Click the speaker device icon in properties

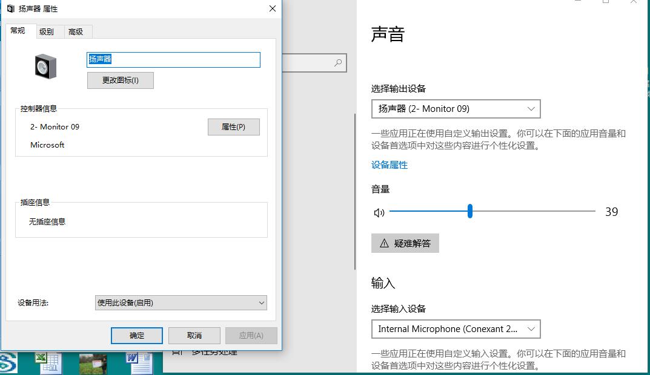(x=45, y=66)
